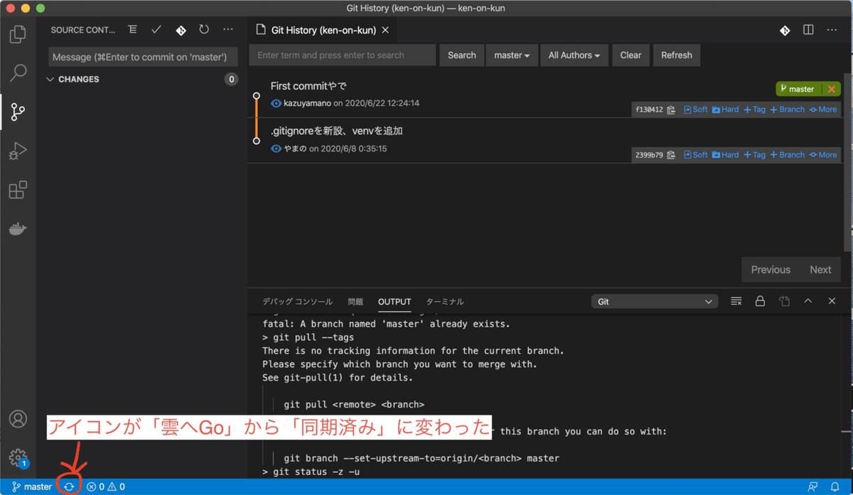Soft reset to commit 2399b79
The image size is (853, 495).
[x=696, y=155]
